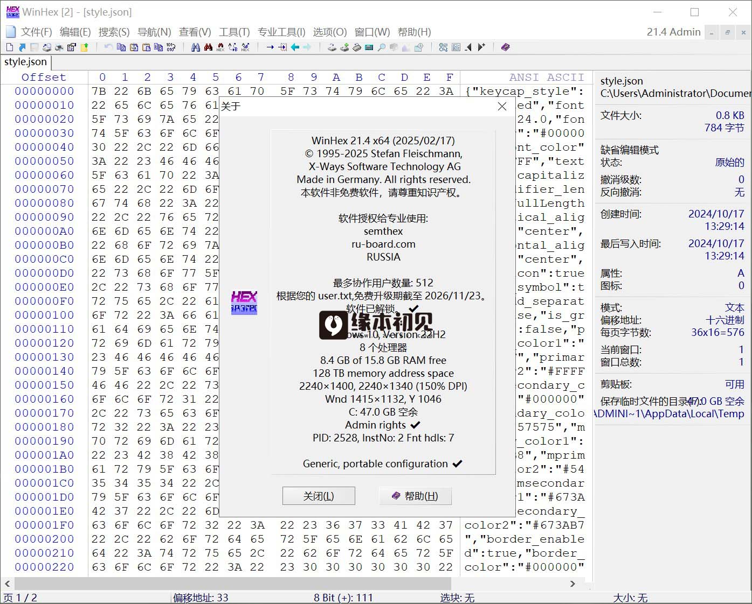Click the Undo arrow icon
This screenshot has width=752, height=604.
click(x=108, y=47)
